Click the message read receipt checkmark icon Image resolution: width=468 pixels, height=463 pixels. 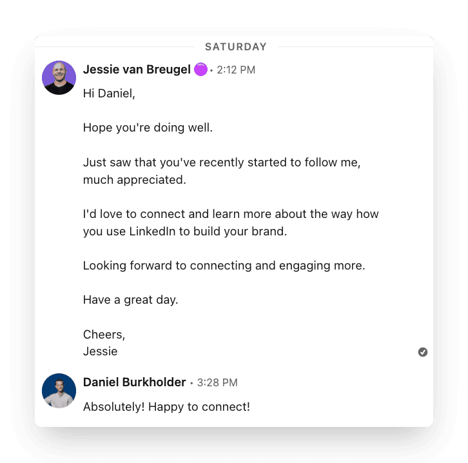point(423,352)
